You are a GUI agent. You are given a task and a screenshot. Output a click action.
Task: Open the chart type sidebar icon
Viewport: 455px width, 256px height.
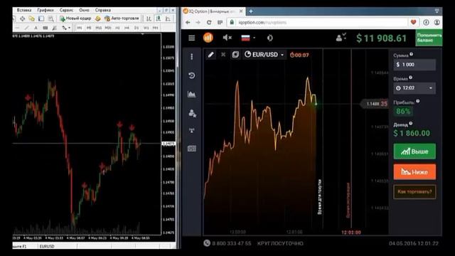(x=191, y=94)
